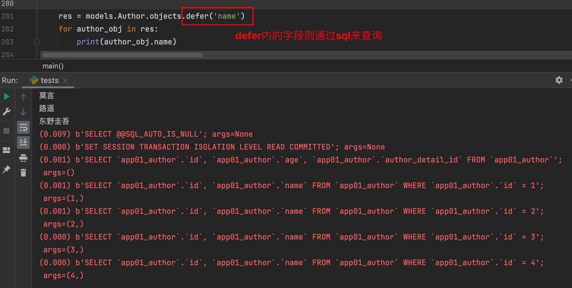This screenshot has height=288, width=572.
Task: Click the SQL query with WHERE id = 4
Action: 292,263
